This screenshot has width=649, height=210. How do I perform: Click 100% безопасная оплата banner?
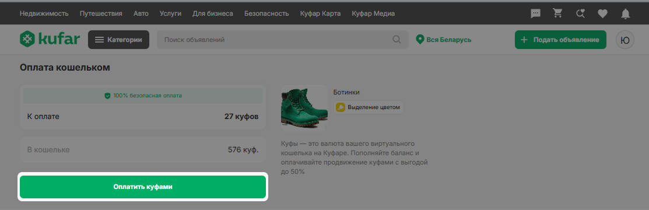point(143,96)
